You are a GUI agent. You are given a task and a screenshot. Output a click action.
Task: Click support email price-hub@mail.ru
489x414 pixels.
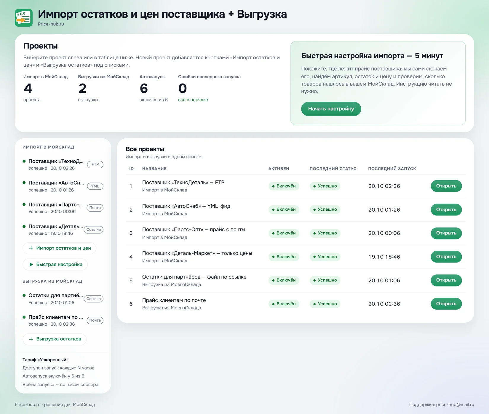tap(455, 405)
